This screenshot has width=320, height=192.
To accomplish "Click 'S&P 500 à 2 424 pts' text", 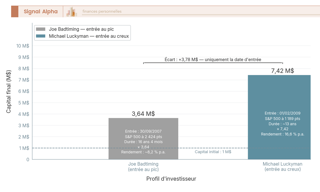I will click(143, 137).
